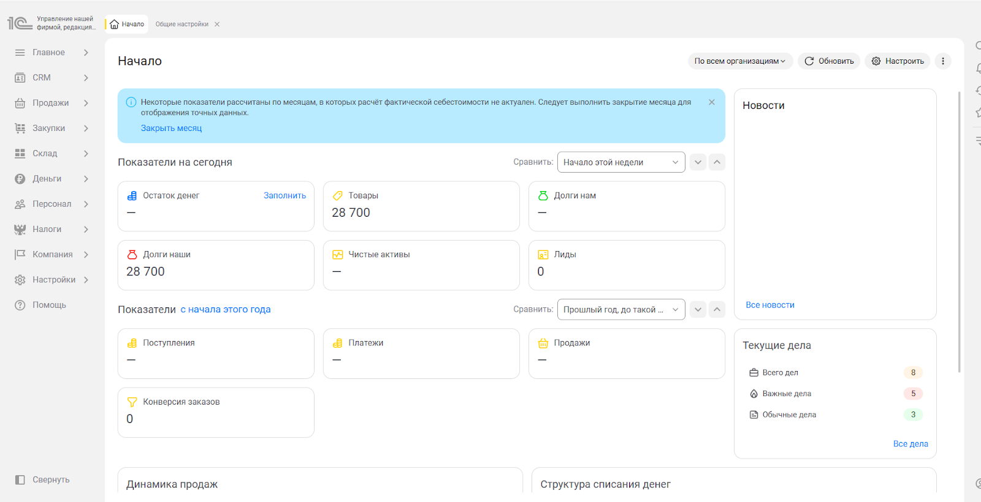Click the Помощь help icon in sidebar
981x502 pixels.
point(20,305)
